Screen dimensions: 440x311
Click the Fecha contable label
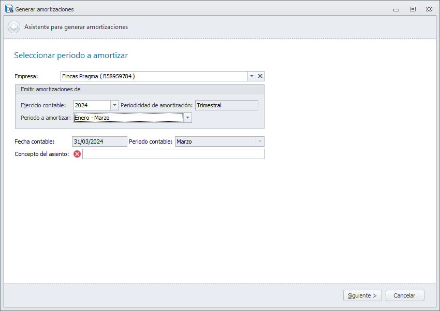pyautogui.click(x=35, y=142)
